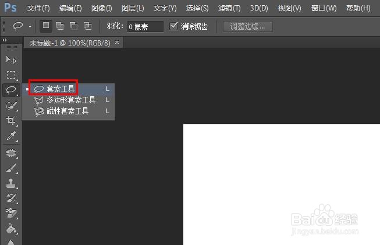Expand the toolbar double-arrow toggle
Image resolution: width=380 pixels, height=245 pixels.
[x=5, y=40]
